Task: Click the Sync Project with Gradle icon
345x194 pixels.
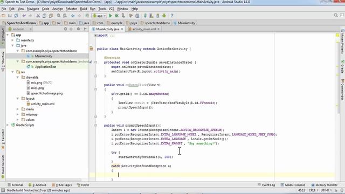Action: click(145, 16)
